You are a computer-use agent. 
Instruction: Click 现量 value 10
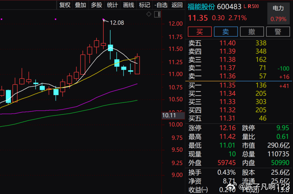(x=232, y=154)
